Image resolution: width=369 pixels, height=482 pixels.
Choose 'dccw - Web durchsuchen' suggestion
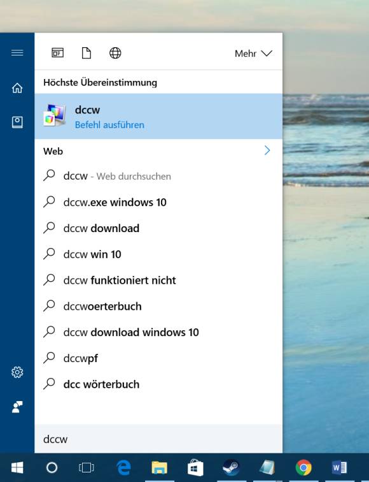[x=158, y=176]
